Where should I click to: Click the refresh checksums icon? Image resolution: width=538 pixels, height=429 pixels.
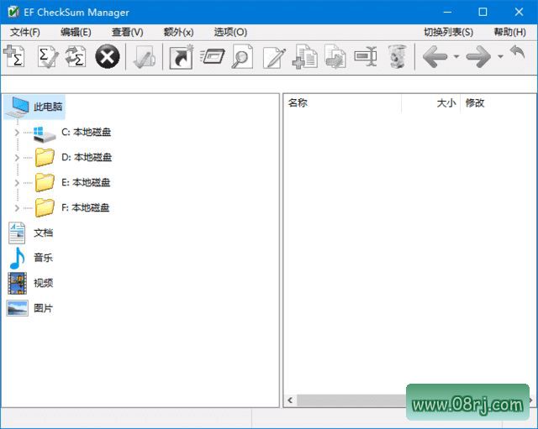pyautogui.click(x=76, y=57)
